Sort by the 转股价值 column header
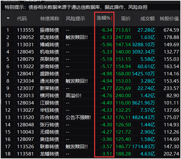 (169, 18)
